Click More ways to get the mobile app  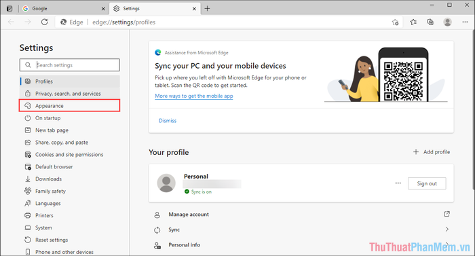coord(194,96)
